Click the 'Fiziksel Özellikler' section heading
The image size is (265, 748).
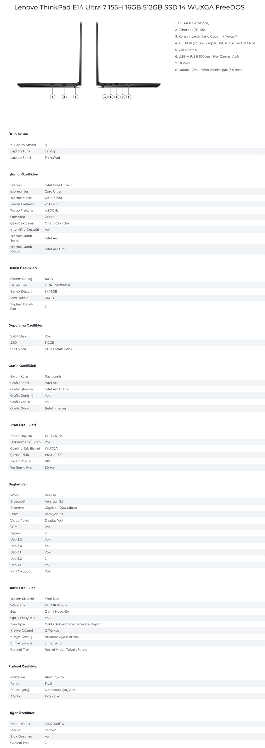(23, 666)
